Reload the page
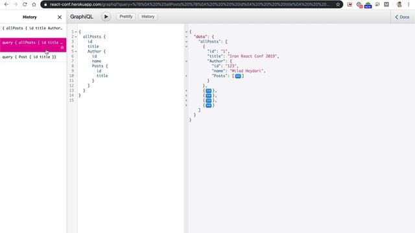The width and height of the screenshot is (415, 233). 25,5
